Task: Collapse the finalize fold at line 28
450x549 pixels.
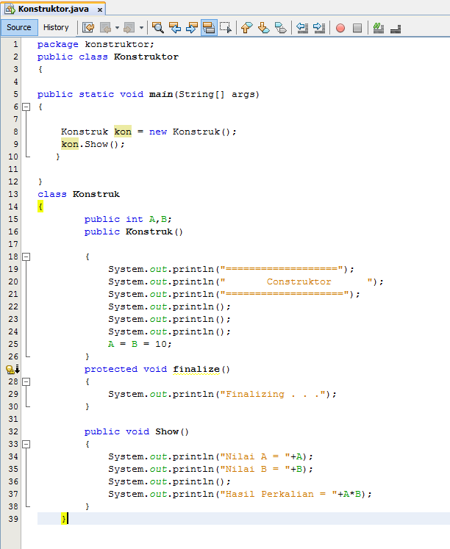Action: [26, 382]
